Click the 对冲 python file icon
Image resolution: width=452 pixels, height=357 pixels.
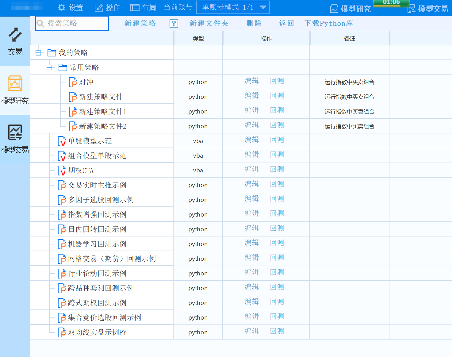[73, 82]
